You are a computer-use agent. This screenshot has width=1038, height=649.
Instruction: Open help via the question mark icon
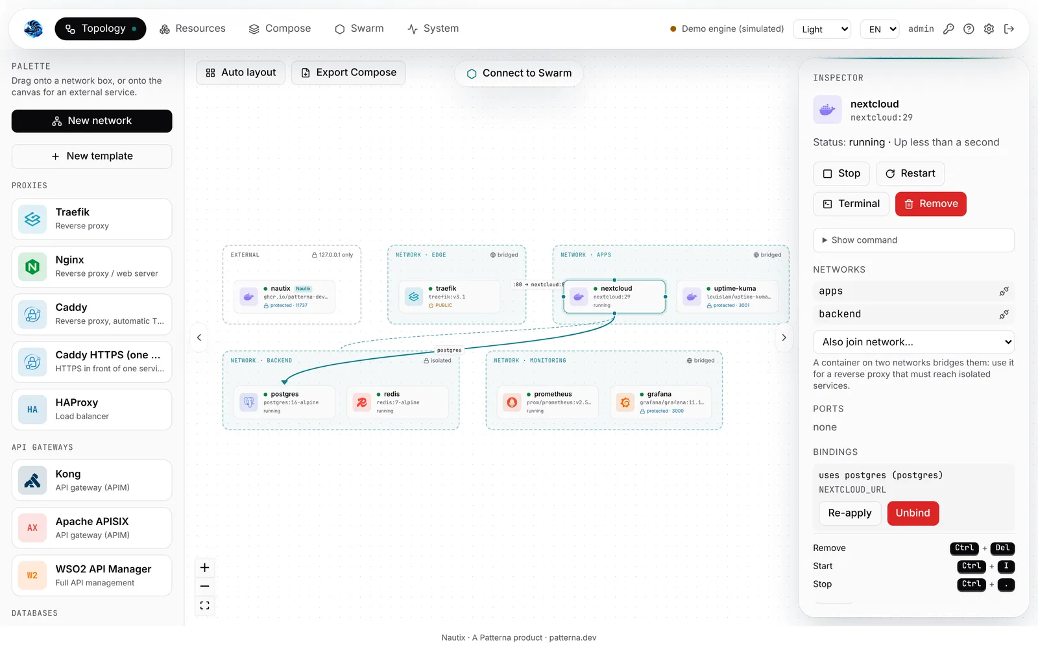[x=969, y=29]
